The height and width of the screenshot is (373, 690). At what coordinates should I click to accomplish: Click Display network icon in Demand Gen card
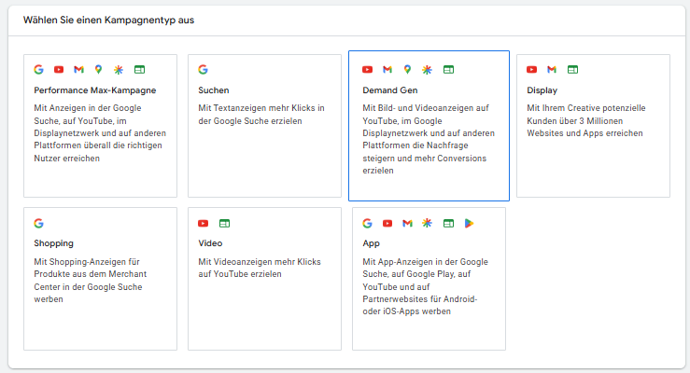(x=448, y=69)
